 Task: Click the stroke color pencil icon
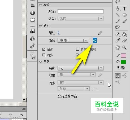tap(118, 55)
